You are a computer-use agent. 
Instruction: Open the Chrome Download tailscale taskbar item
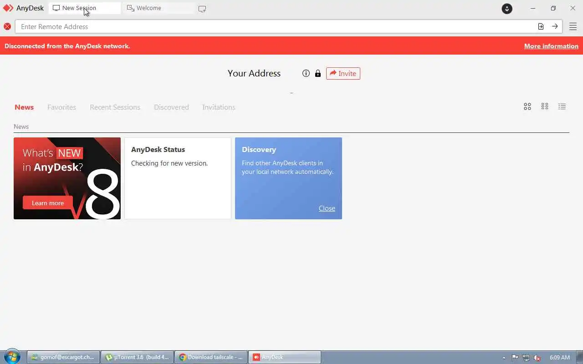[x=211, y=357]
